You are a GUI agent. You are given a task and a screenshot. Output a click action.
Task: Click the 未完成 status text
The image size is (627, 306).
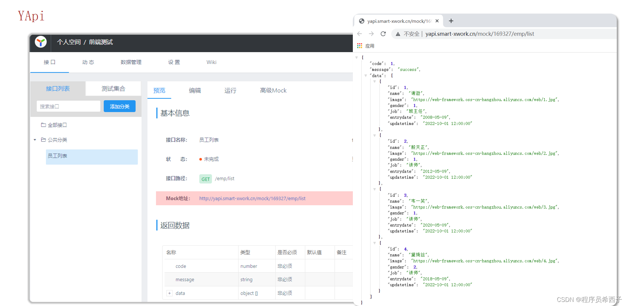click(x=211, y=159)
